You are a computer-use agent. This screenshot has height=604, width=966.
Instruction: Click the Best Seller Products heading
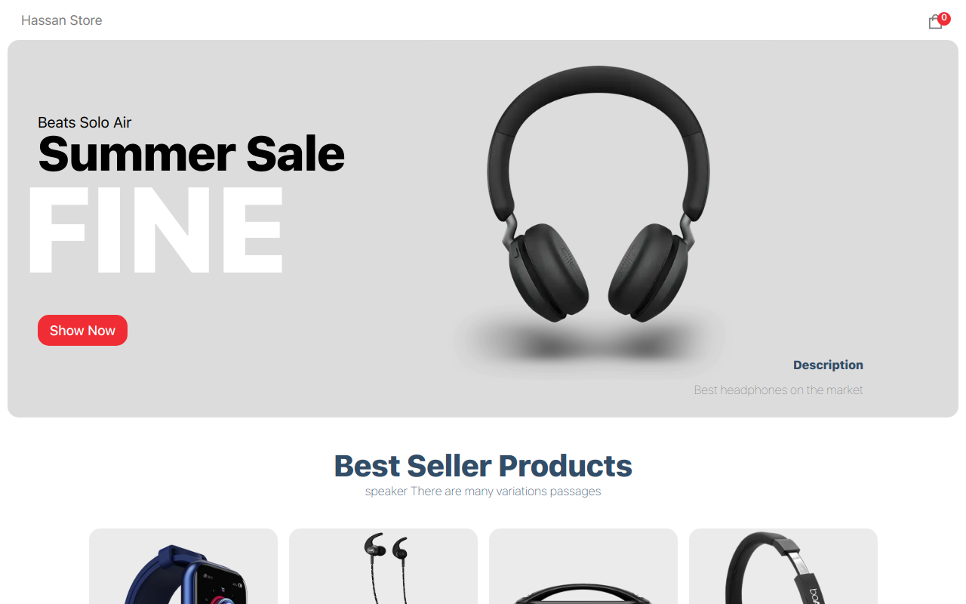point(483,466)
